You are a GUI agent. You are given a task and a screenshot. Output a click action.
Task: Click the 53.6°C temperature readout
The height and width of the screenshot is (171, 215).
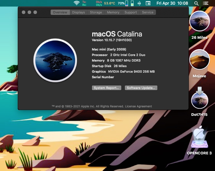(109, 3)
